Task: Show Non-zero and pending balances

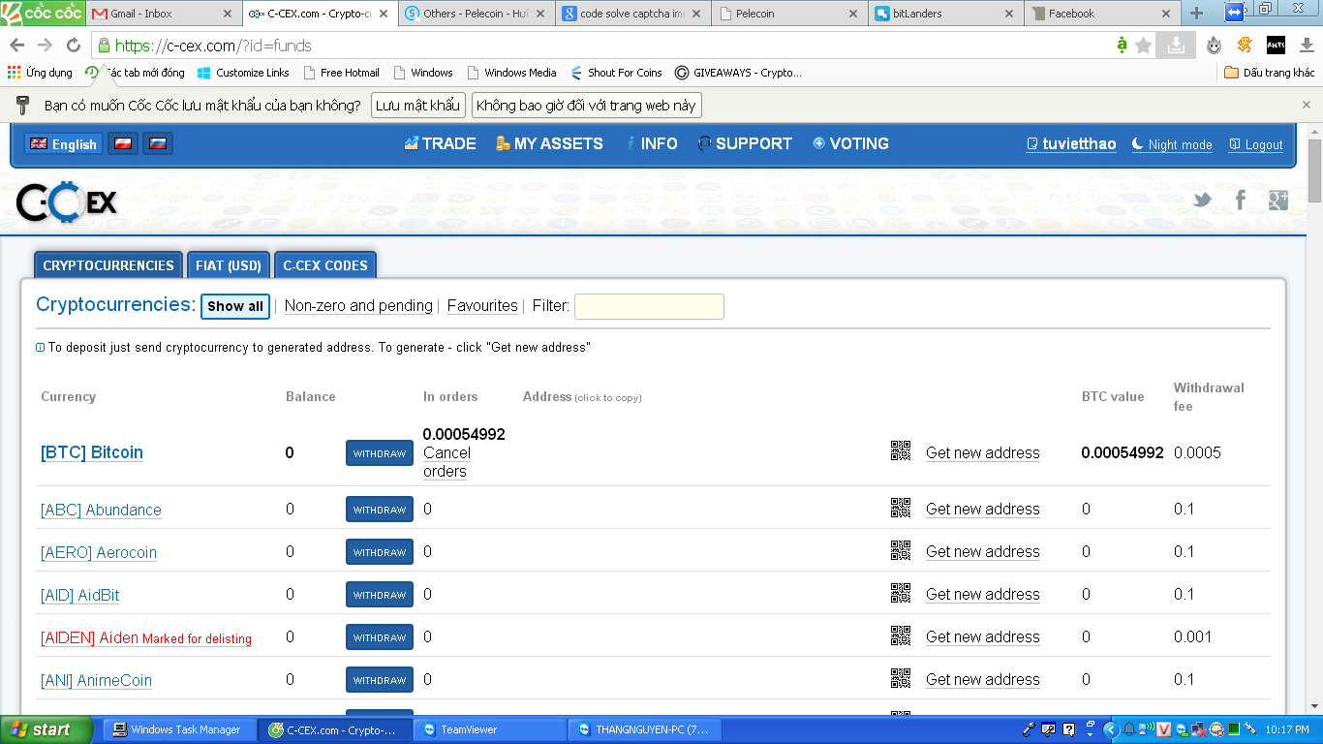Action: click(x=358, y=306)
